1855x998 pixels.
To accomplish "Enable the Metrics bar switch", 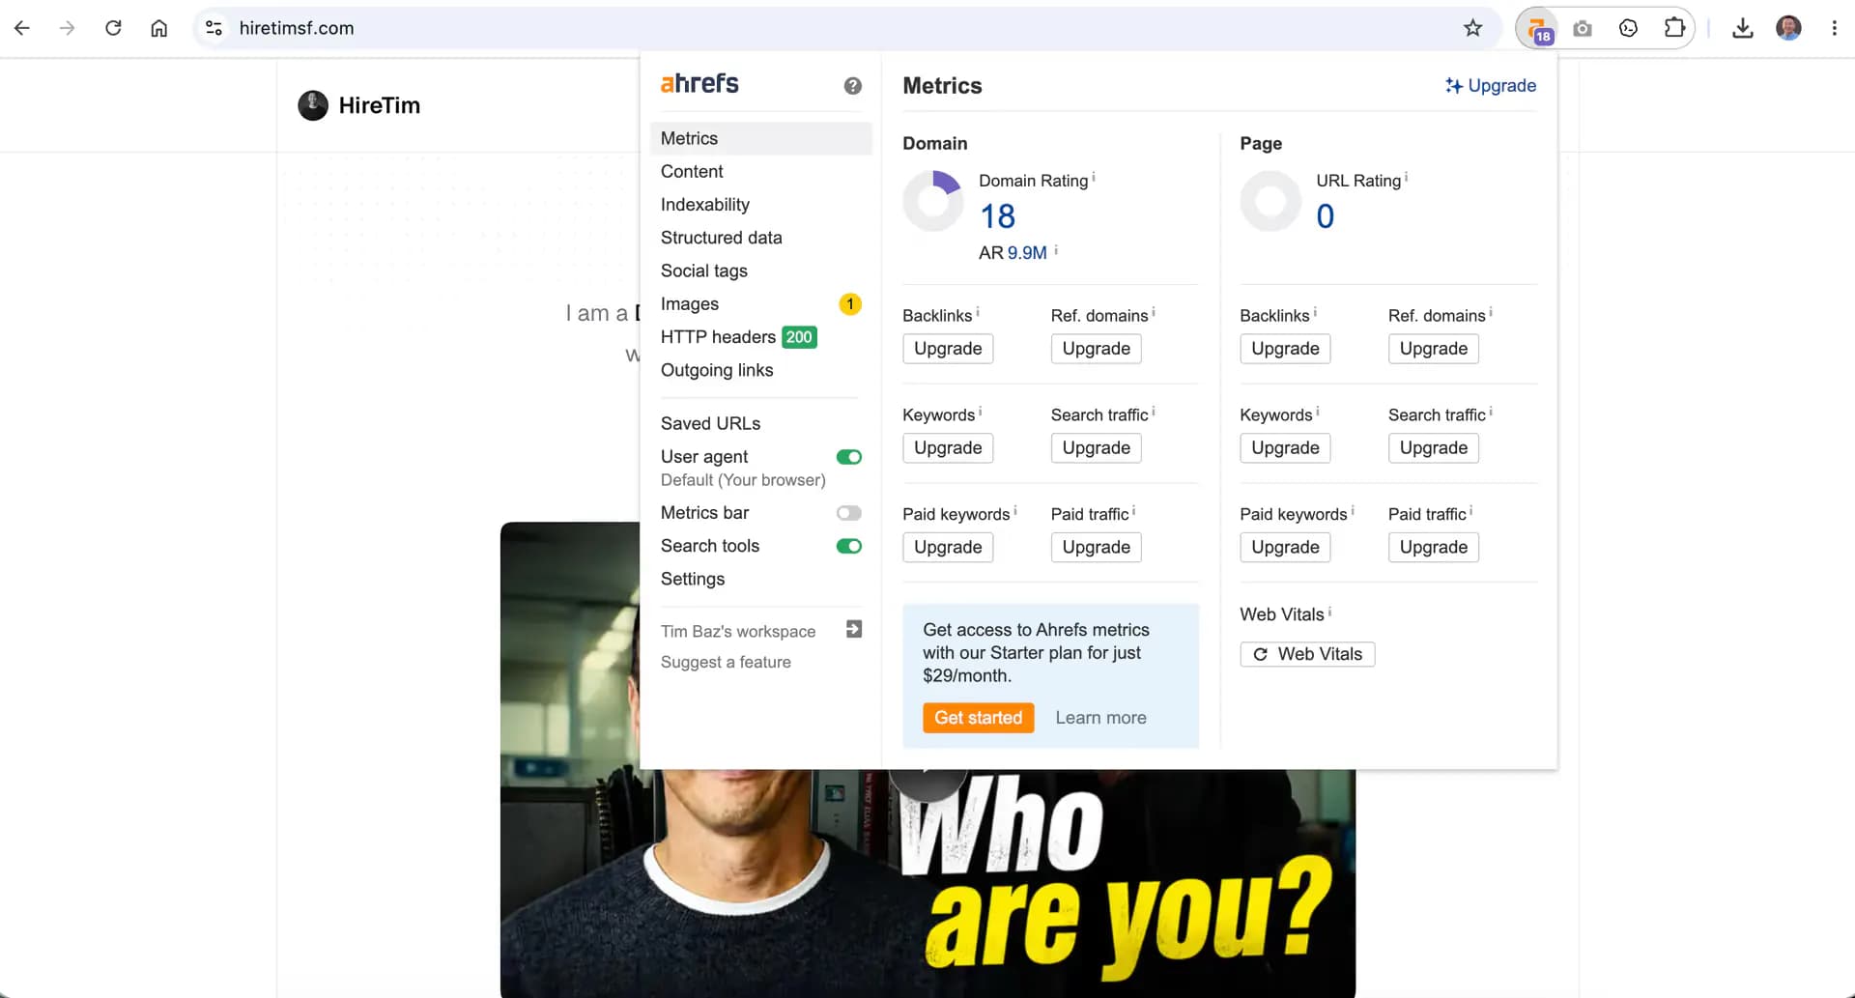I will coord(849,513).
